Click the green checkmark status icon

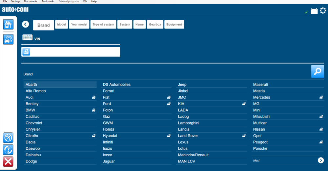tap(306, 12)
